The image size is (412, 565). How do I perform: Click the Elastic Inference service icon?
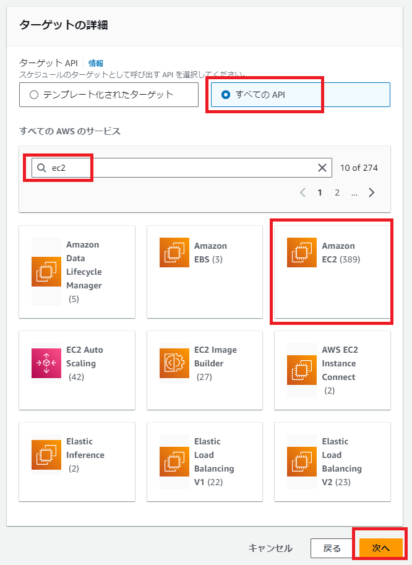point(46,455)
